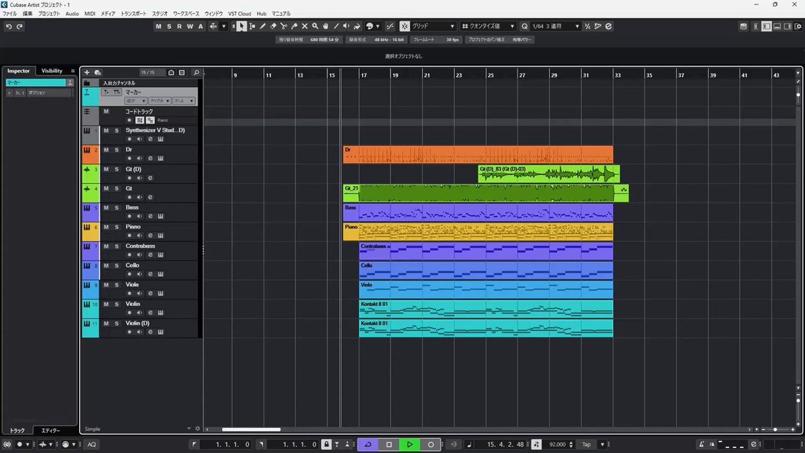
Task: Open the instrument editor for the Dr track
Action: [160, 158]
